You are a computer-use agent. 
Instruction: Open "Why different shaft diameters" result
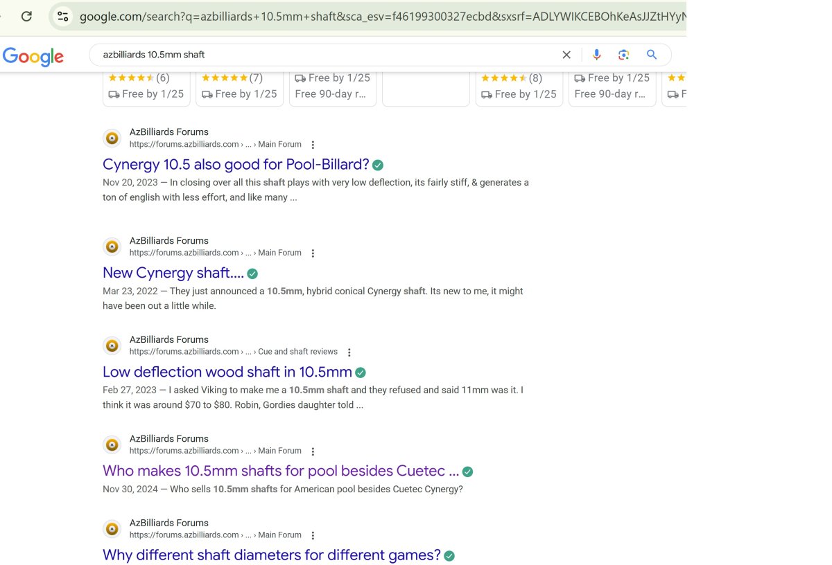point(271,555)
